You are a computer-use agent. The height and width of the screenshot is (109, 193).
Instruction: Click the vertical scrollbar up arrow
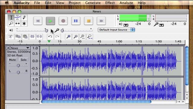click(187, 94)
